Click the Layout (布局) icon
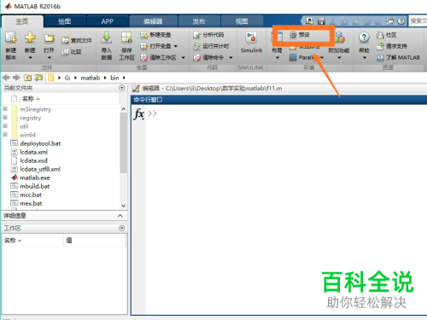The height and width of the screenshot is (320, 427). pyautogui.click(x=277, y=37)
